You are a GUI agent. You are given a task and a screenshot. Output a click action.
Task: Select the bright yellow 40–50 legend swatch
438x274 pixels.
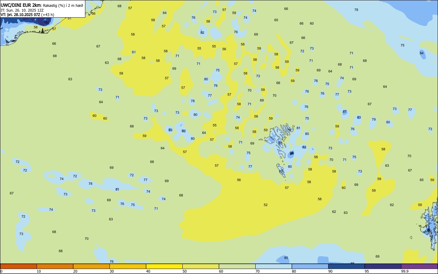tap(164, 266)
